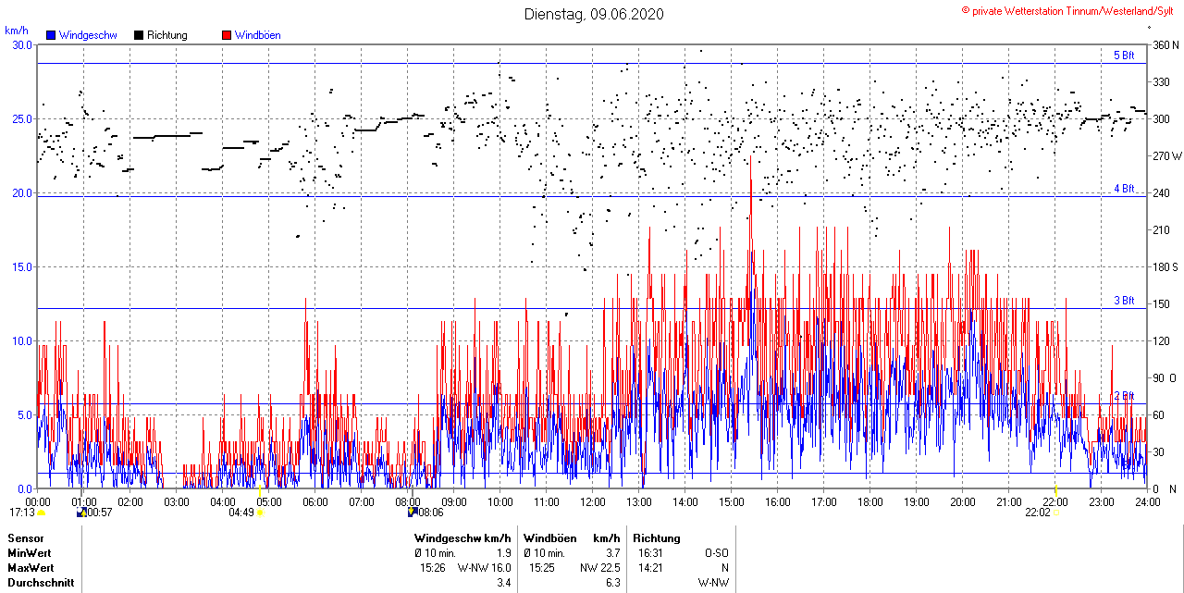The height and width of the screenshot is (593, 1184).
Task: Click the km/h axis unit label
Action: pyautogui.click(x=18, y=30)
